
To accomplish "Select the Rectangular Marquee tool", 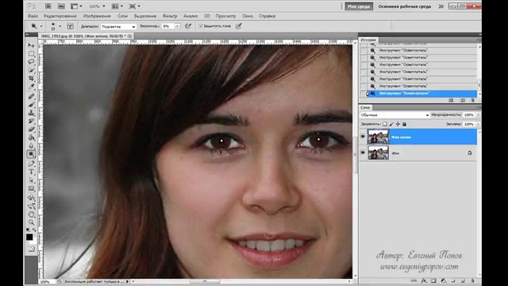I will 31,53.
